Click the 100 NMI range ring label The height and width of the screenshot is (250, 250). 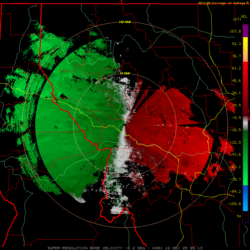[x=125, y=22]
